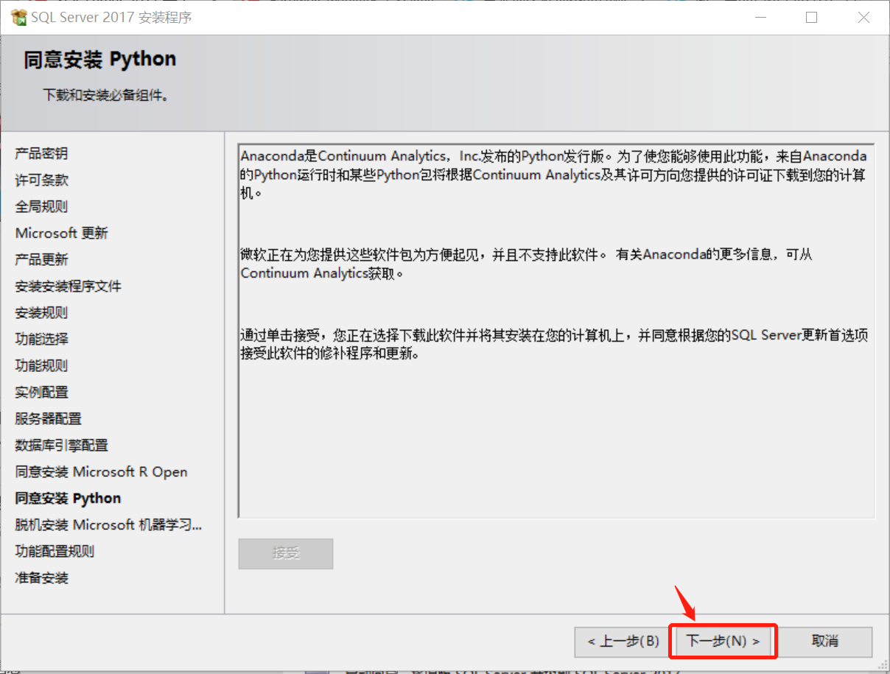Click inside the Anaconda license text box
This screenshot has width=890, height=674.
[556, 331]
